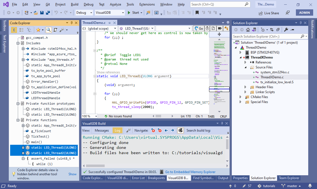Screen dimensions: 317x189
Task: Expand CMake Files folder
Action: 240,97
